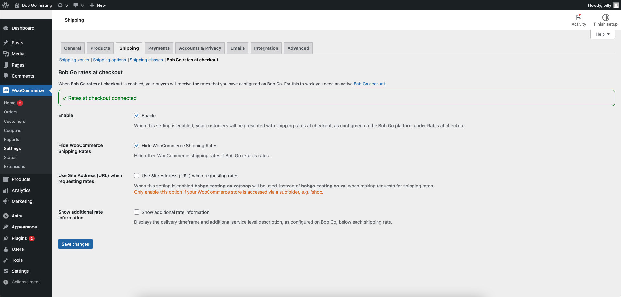Go to Shipping classes section
The width and height of the screenshot is (621, 297).
(x=146, y=60)
